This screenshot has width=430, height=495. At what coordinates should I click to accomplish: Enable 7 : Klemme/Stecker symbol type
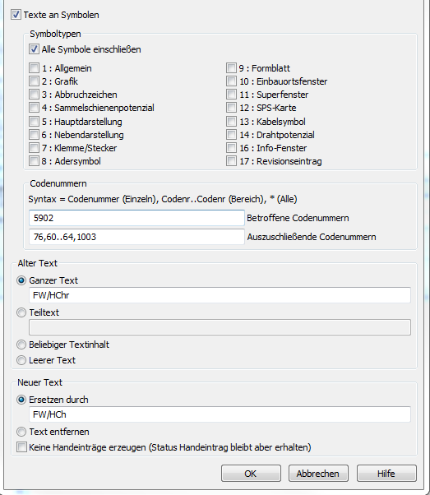(x=34, y=148)
